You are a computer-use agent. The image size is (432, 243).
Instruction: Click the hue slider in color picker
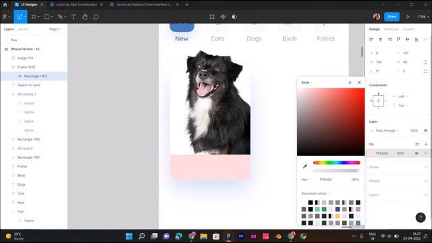coord(337,163)
